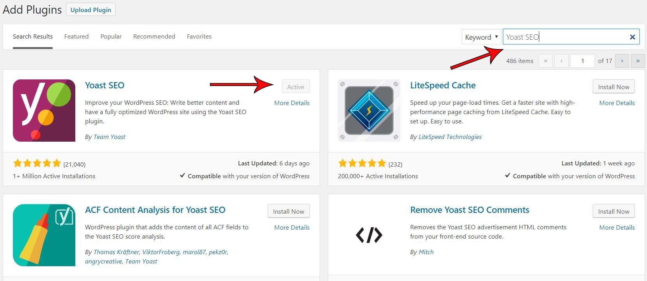Install Remove Yoast SEO Comments plugin
647x281 pixels.
[x=614, y=211]
